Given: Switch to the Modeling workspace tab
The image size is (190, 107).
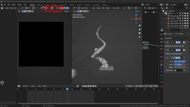Looking at the screenshot, I should click(39, 5).
